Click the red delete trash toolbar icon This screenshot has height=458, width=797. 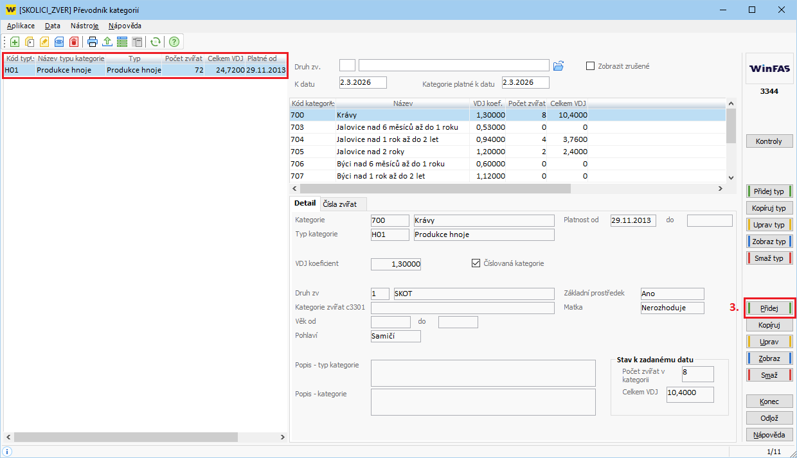(x=74, y=42)
